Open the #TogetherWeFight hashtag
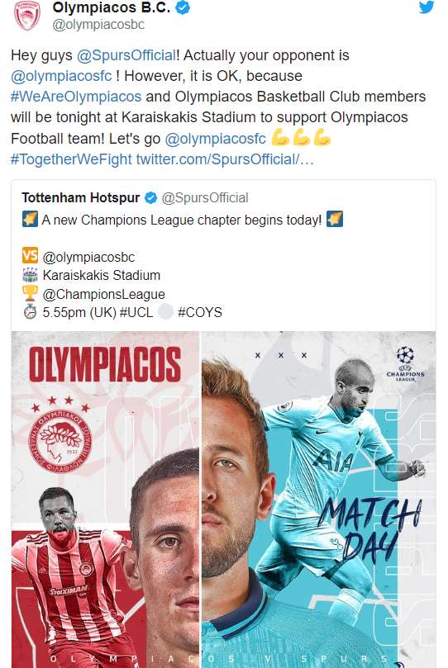The height and width of the screenshot is (668, 448). point(71,159)
